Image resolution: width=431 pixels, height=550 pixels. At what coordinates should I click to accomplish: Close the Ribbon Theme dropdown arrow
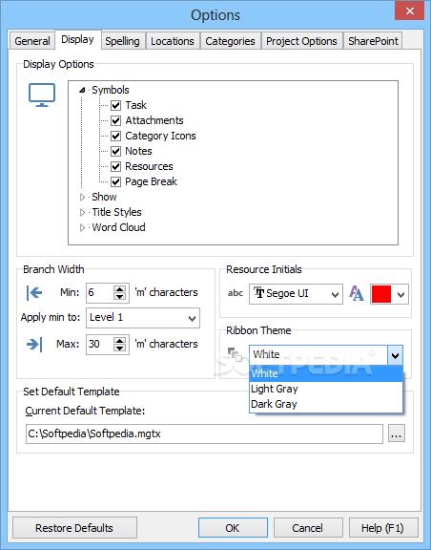pos(395,355)
